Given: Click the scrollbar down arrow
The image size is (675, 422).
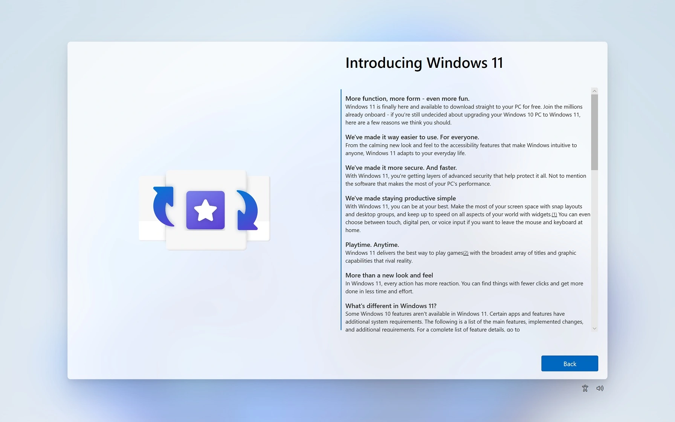Looking at the screenshot, I should tap(594, 328).
